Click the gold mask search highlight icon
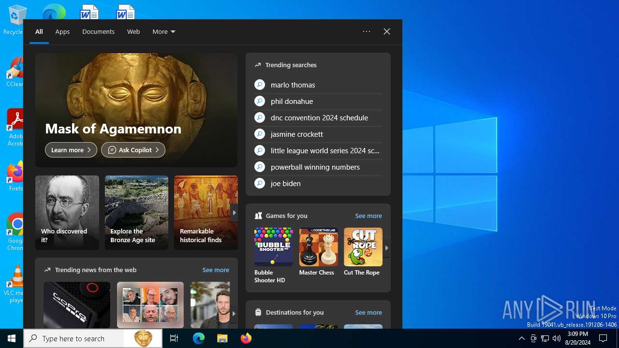The height and width of the screenshot is (348, 619). pyautogui.click(x=143, y=339)
